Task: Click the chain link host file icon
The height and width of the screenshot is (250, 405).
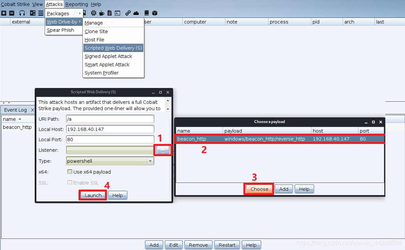Action: [128, 13]
